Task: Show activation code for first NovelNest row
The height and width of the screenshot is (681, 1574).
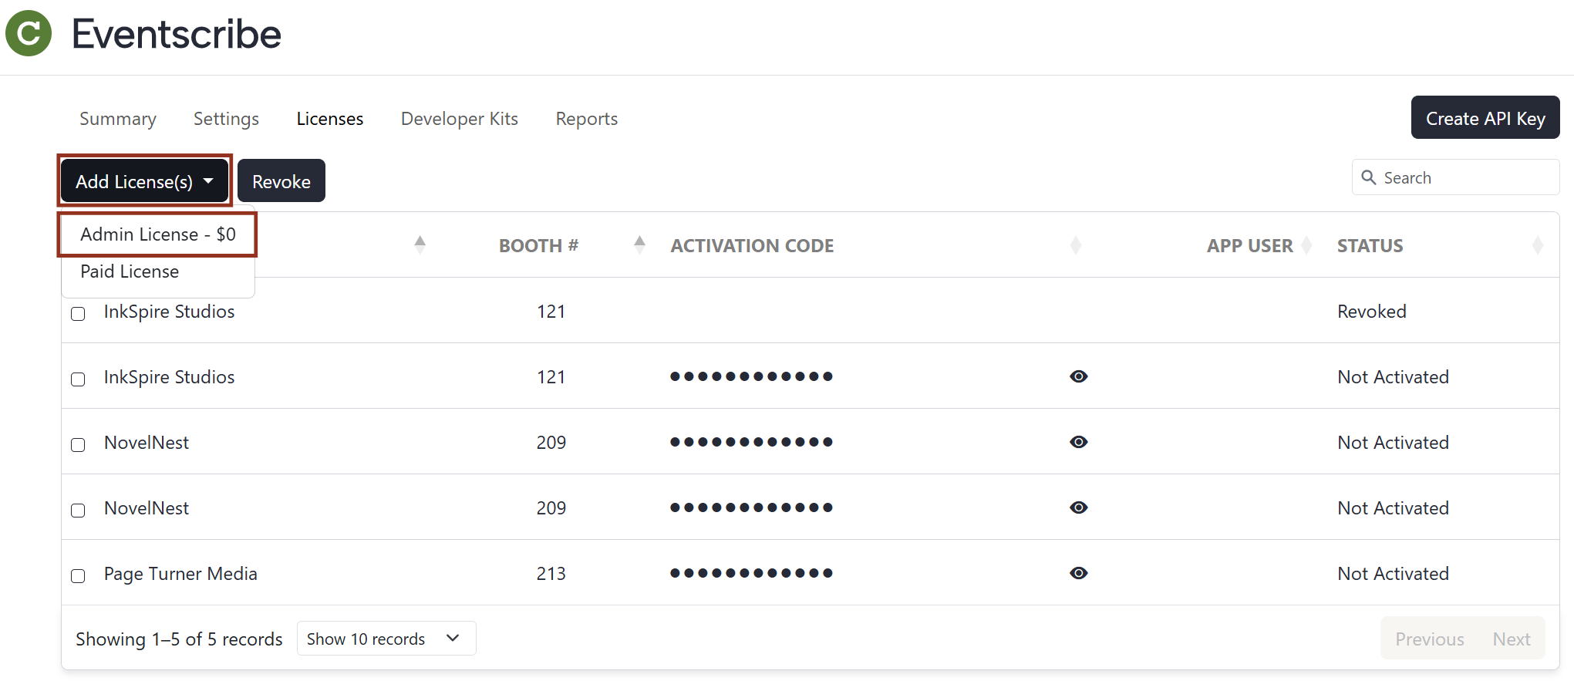Action: pyautogui.click(x=1079, y=442)
